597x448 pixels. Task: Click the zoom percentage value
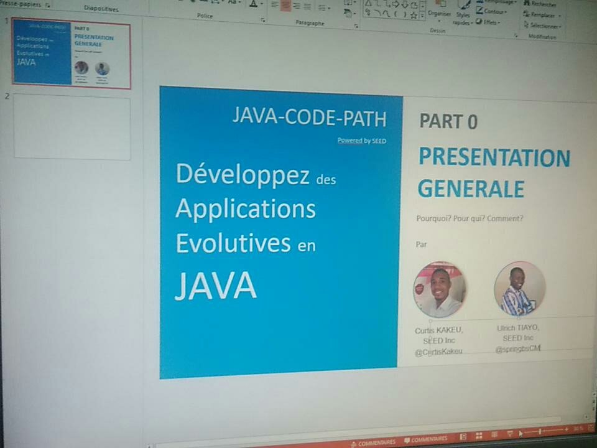[x=578, y=429]
